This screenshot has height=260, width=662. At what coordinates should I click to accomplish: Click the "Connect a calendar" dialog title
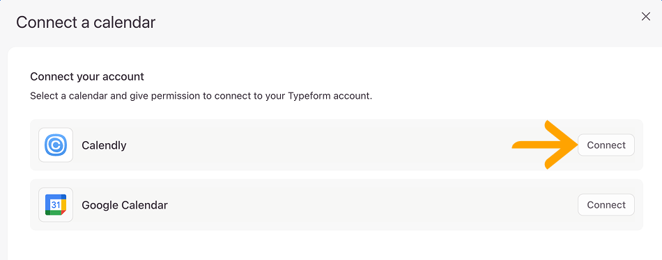86,22
